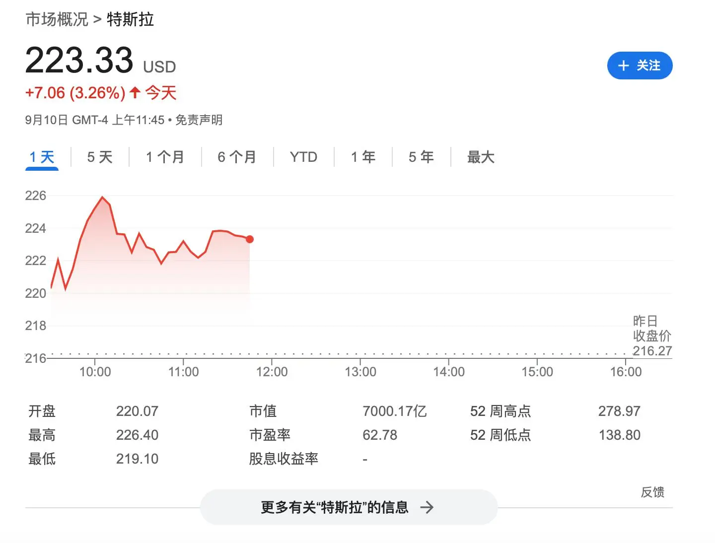This screenshot has height=543, width=715.
Task: Click the 市值 label
Action: click(263, 411)
